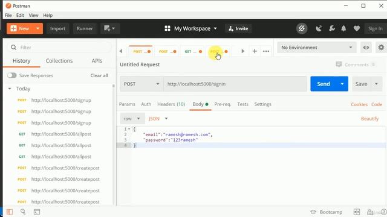The image size is (387, 217).
Task: Click the heart icon in the header
Action: [356, 28]
